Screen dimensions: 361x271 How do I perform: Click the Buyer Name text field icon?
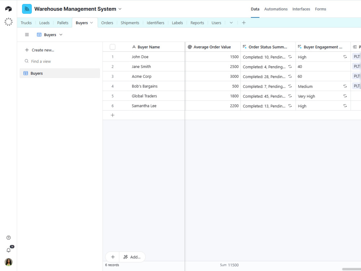(134, 47)
